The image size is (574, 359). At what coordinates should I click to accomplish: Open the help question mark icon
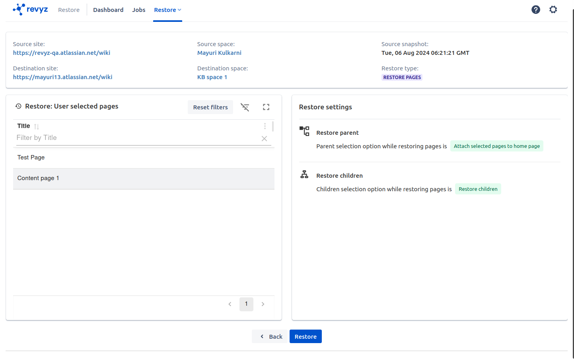coord(535,10)
